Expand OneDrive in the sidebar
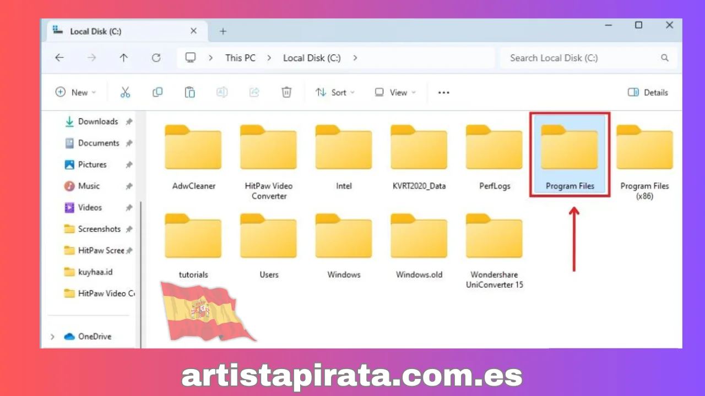 pyautogui.click(x=52, y=336)
